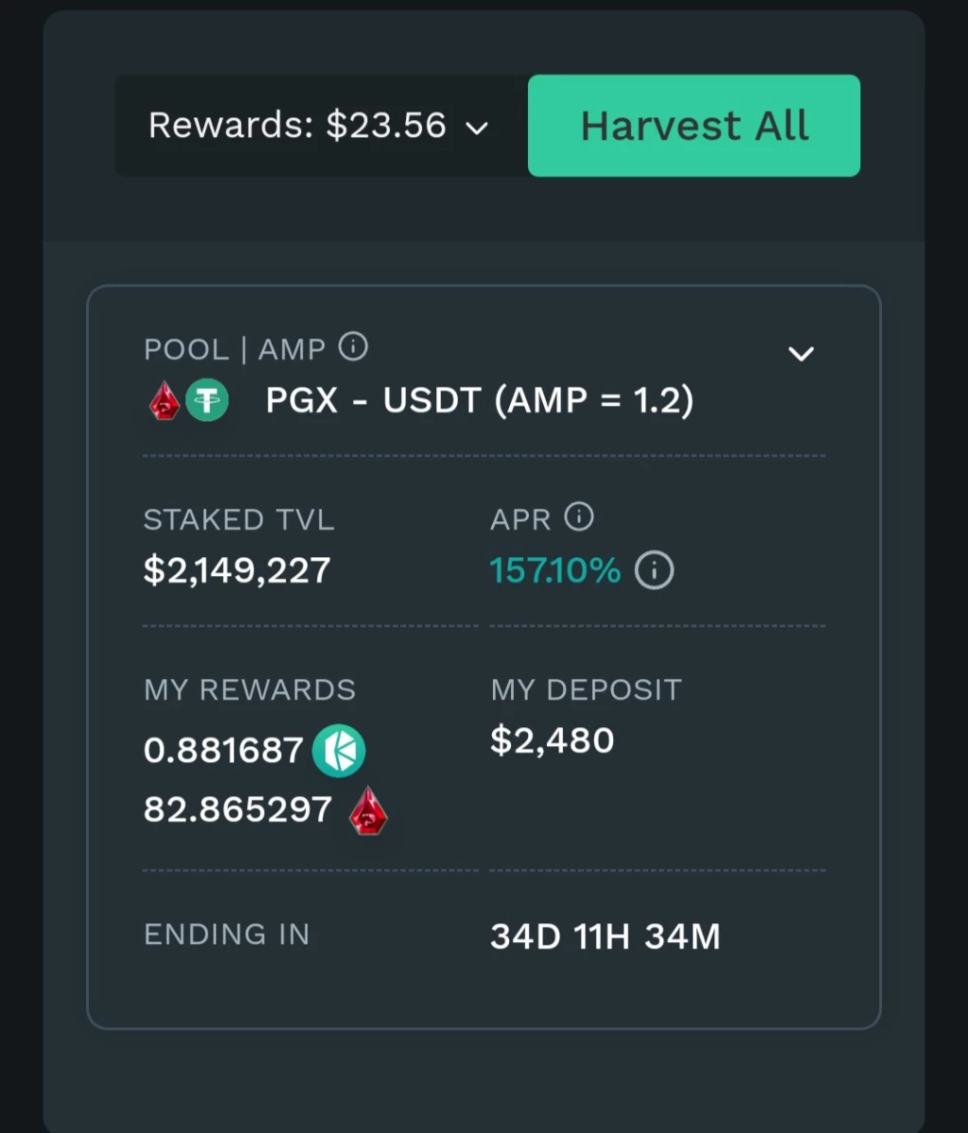Open the Rewards $23.56 dropdown

click(321, 126)
